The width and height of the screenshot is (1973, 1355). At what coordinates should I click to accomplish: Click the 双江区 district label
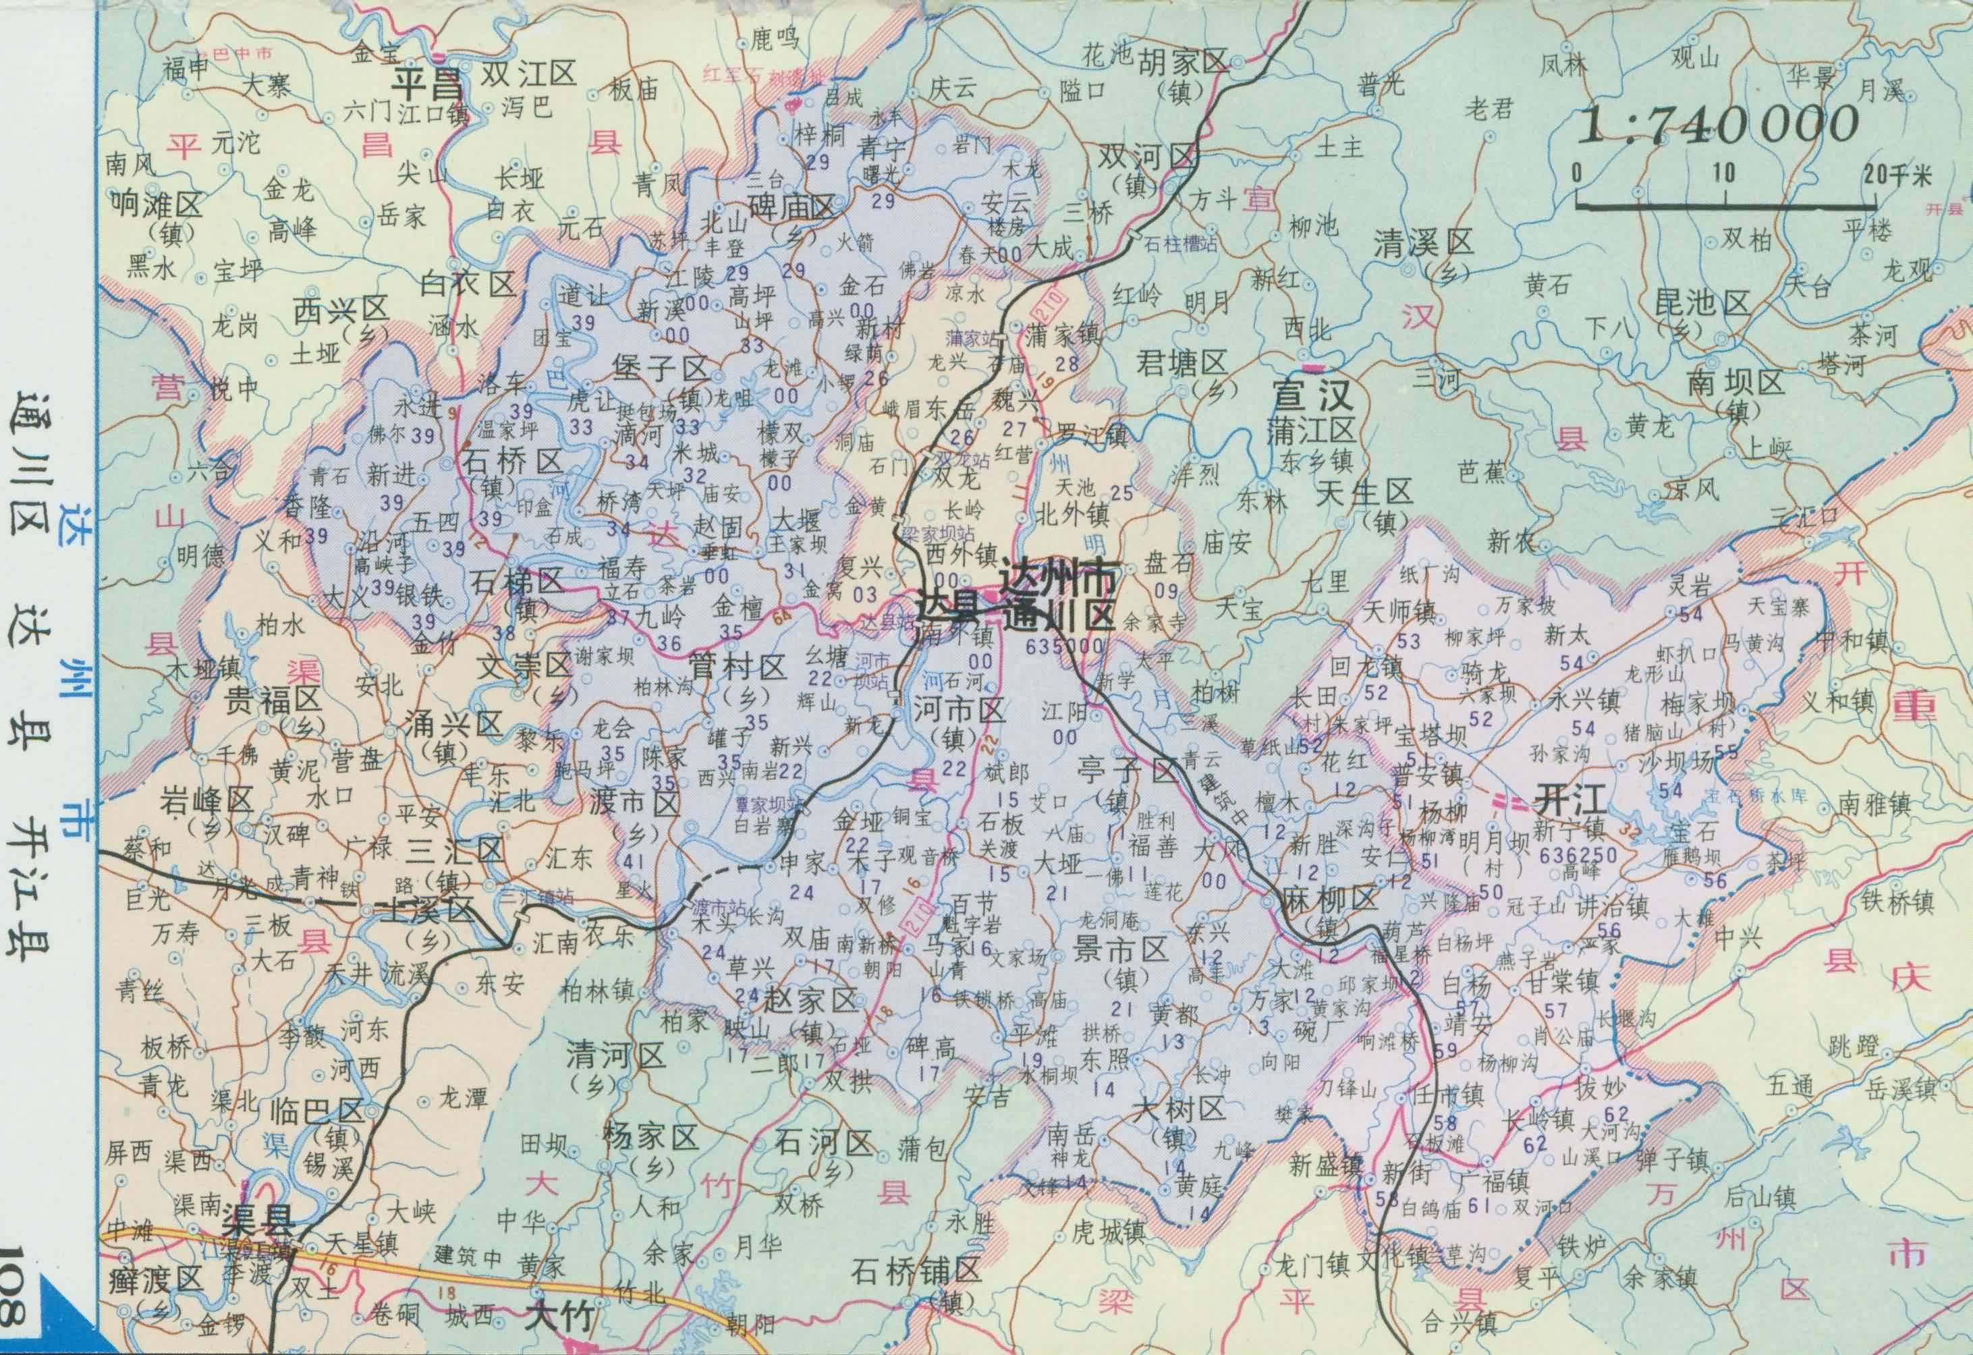click(528, 73)
